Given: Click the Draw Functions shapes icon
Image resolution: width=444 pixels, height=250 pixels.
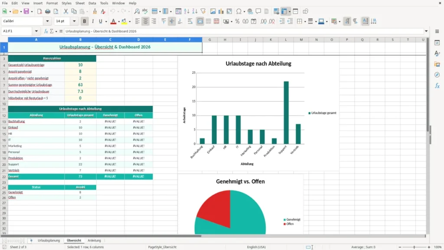Looking at the screenshot, I should [305, 11].
